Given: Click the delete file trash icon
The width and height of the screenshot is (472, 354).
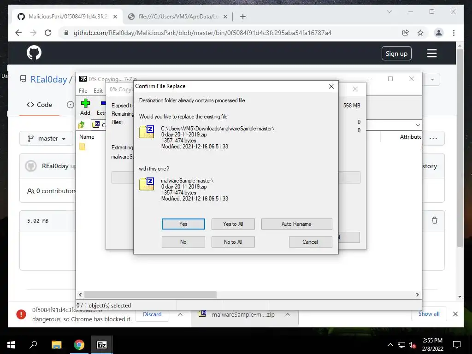Looking at the screenshot, I should click(x=435, y=220).
